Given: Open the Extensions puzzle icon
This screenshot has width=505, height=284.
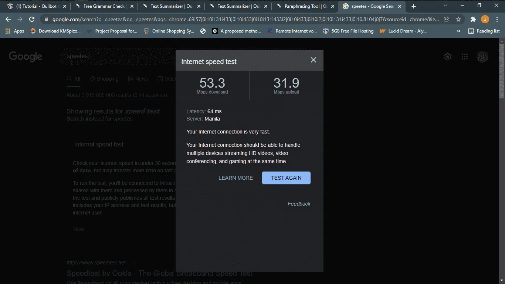Looking at the screenshot, I should pos(473,19).
